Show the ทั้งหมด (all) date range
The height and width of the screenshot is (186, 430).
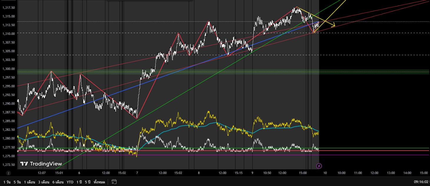(x=99, y=182)
